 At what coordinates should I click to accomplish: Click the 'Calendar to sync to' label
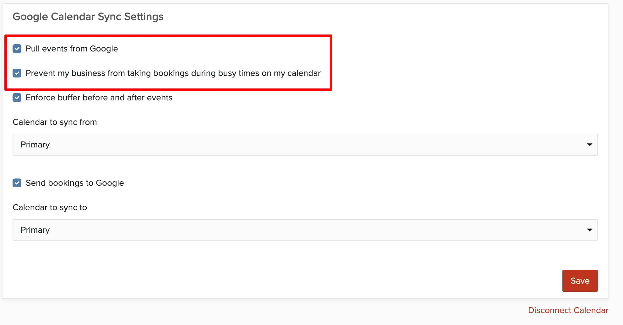50,207
